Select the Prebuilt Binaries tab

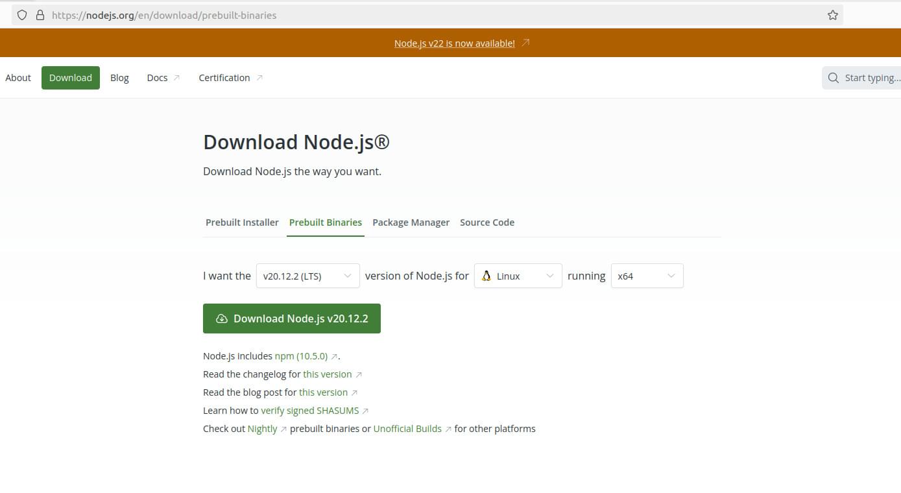tap(326, 222)
